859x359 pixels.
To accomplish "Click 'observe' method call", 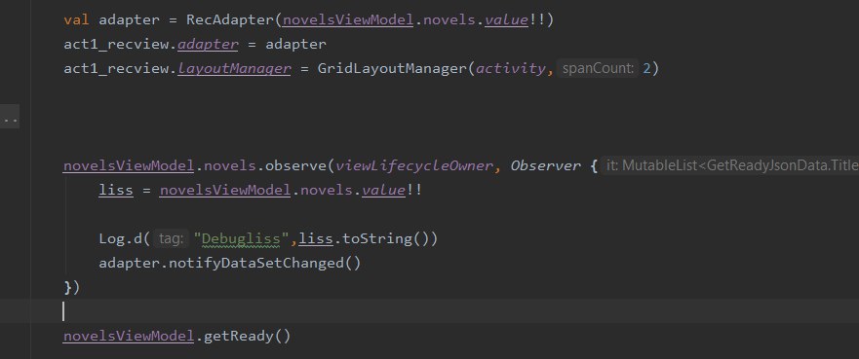I will [x=295, y=166].
